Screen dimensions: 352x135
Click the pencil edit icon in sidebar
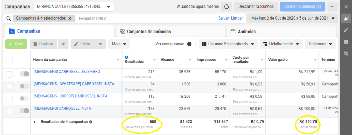coord(346,30)
